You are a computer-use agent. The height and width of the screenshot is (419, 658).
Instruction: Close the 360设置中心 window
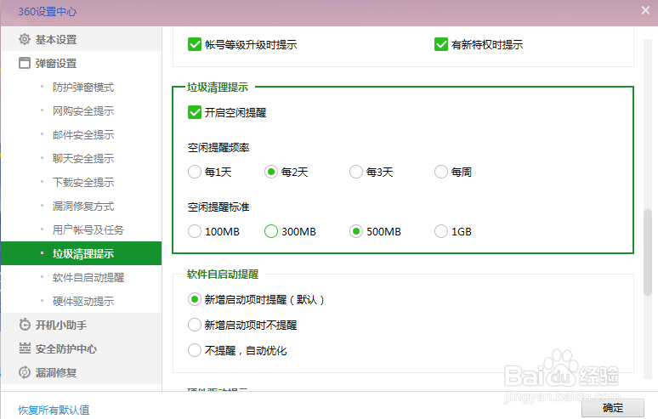645,10
